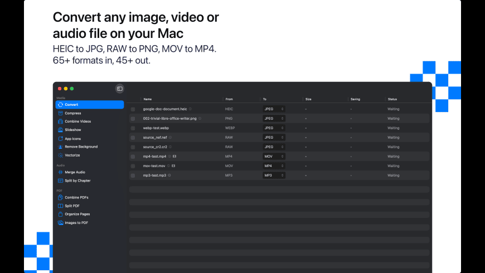Click the WEBP source format cell

coord(230,128)
